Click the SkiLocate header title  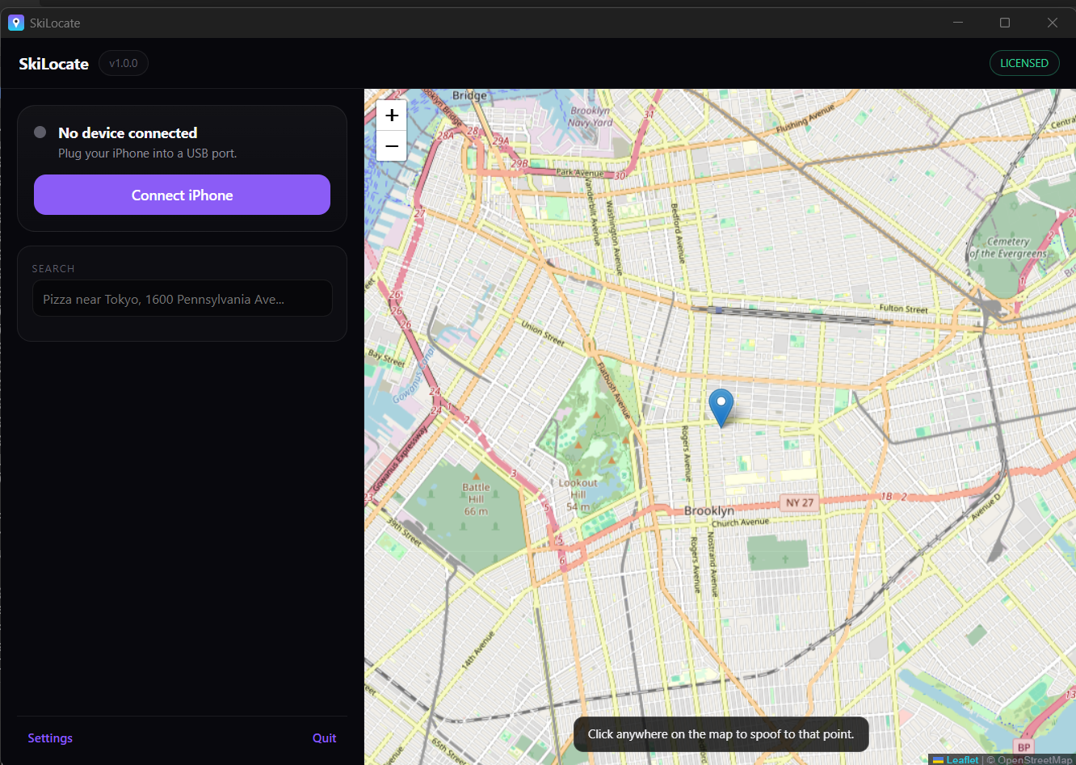point(53,64)
